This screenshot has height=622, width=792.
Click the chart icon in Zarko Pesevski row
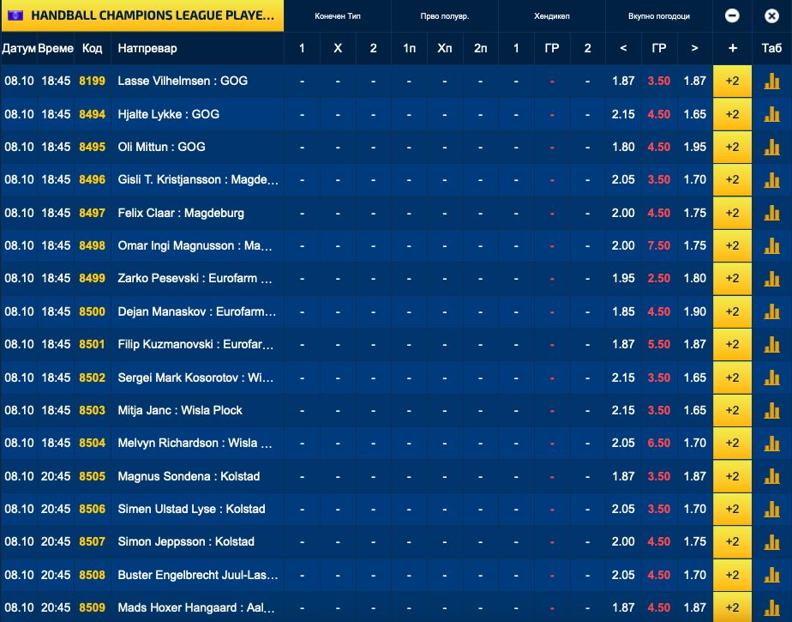tap(771, 279)
